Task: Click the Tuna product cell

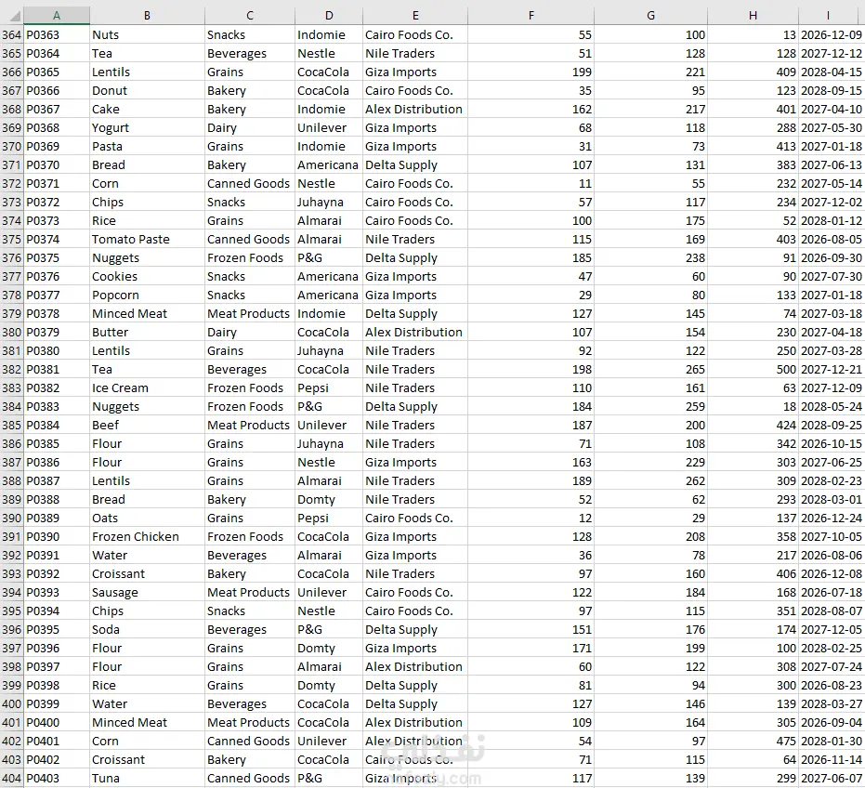Action: click(x=147, y=778)
